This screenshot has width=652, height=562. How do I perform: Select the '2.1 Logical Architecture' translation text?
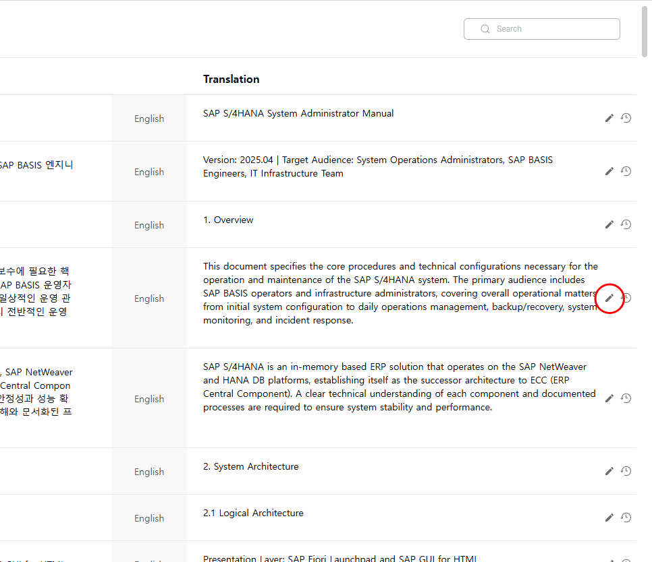(x=253, y=513)
